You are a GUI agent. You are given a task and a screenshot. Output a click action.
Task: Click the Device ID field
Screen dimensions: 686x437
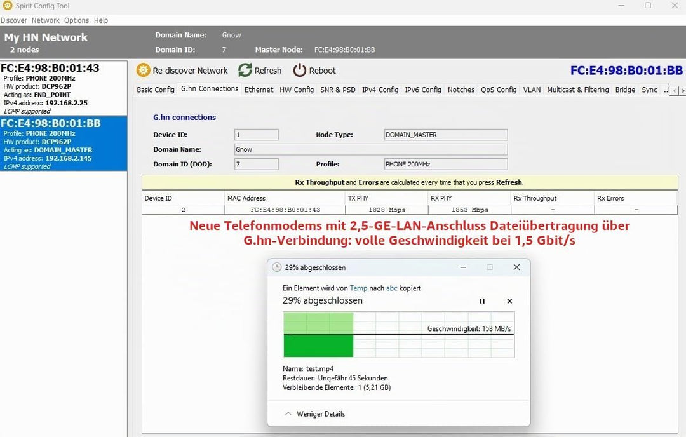(x=257, y=135)
